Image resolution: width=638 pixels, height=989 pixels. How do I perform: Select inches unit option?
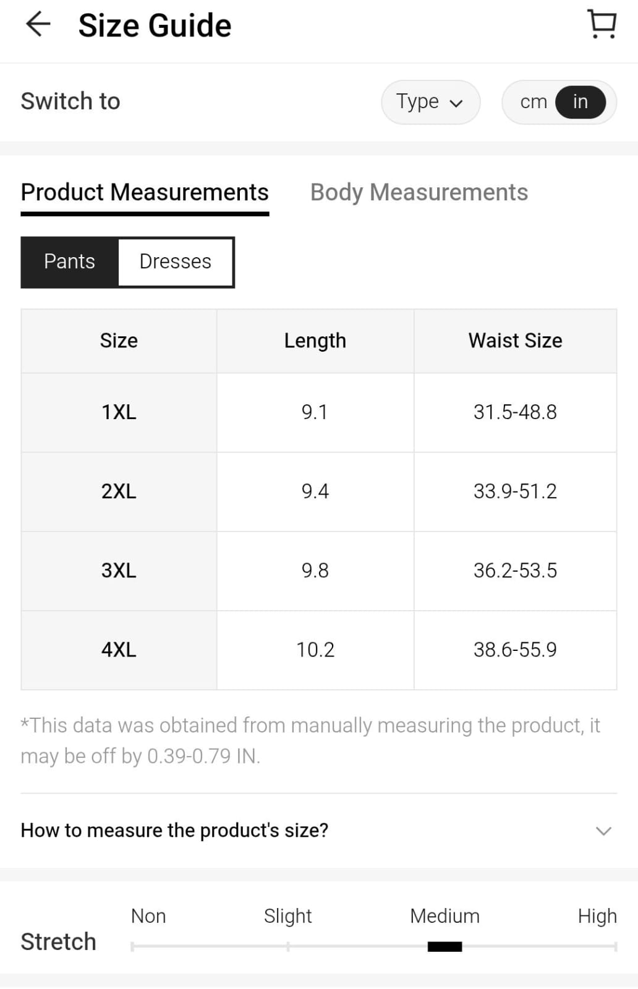580,102
